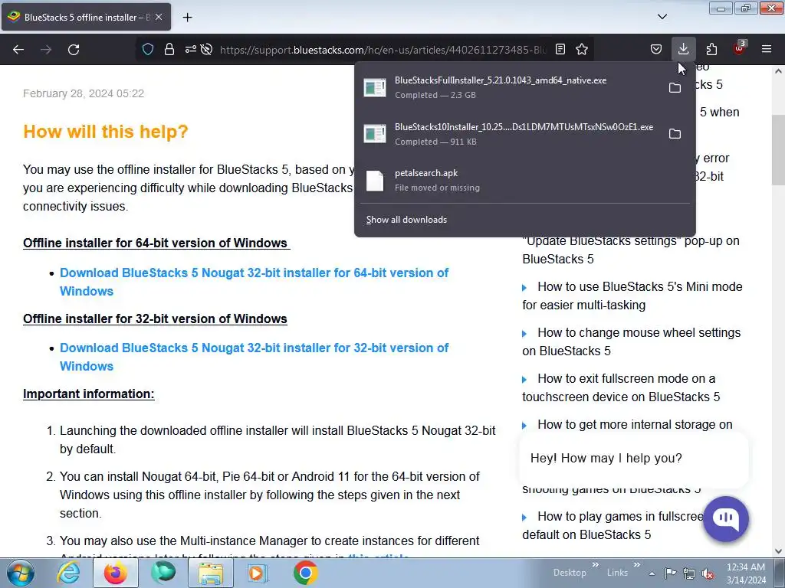Toggle reader view icon

[x=560, y=49]
